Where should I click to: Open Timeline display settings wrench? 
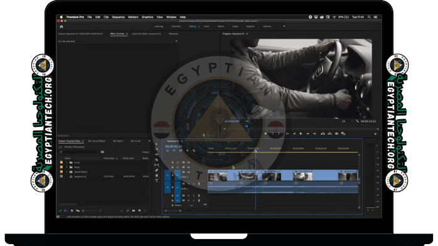194,151
